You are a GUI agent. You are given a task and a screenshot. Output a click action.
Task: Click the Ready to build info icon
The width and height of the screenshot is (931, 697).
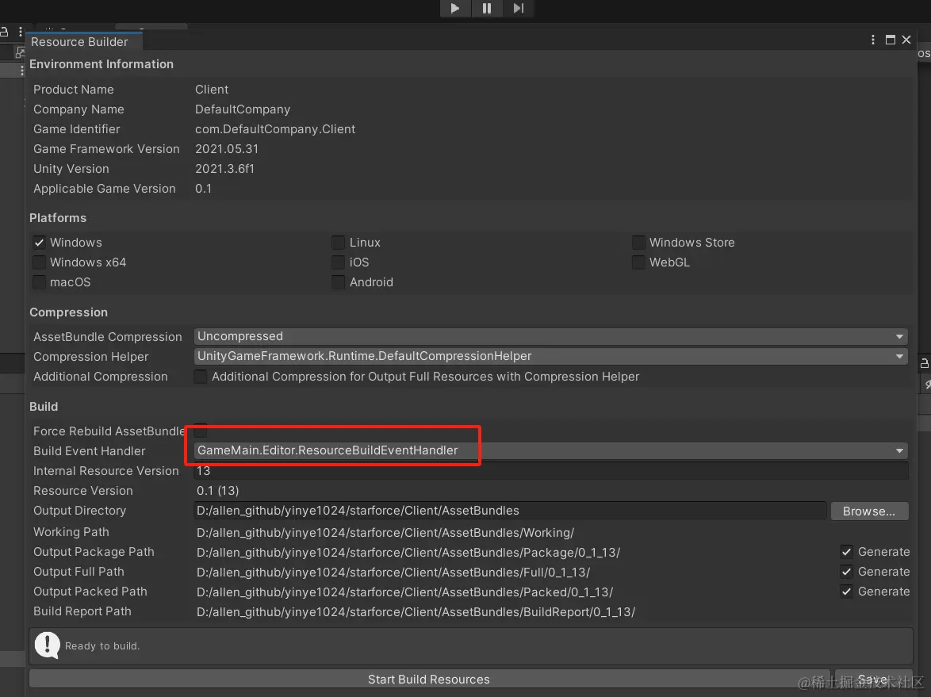point(47,645)
